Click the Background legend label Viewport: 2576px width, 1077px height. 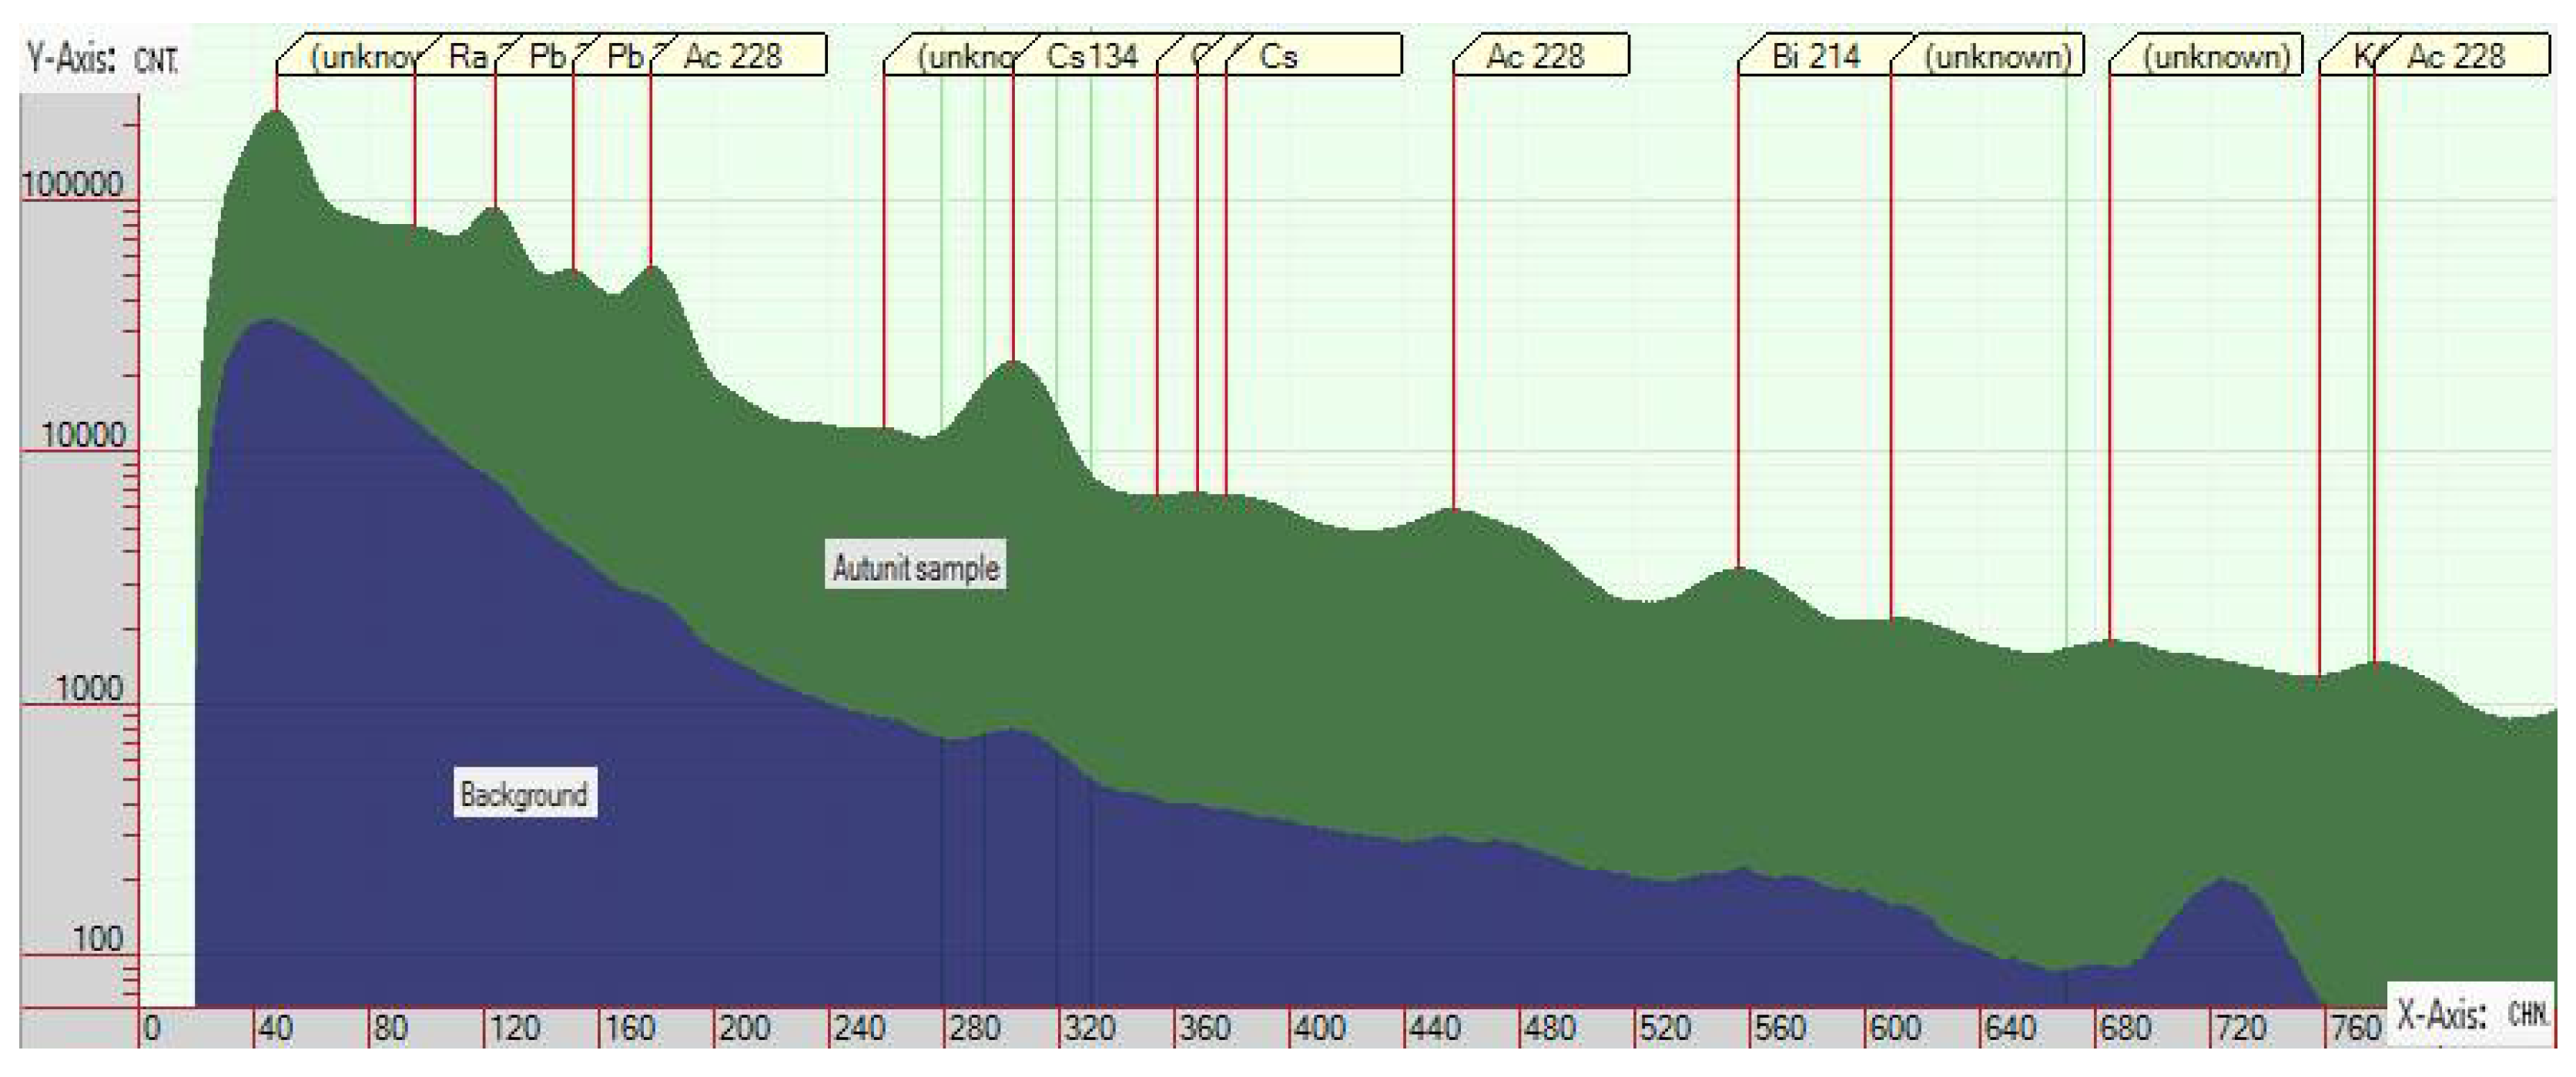[524, 794]
